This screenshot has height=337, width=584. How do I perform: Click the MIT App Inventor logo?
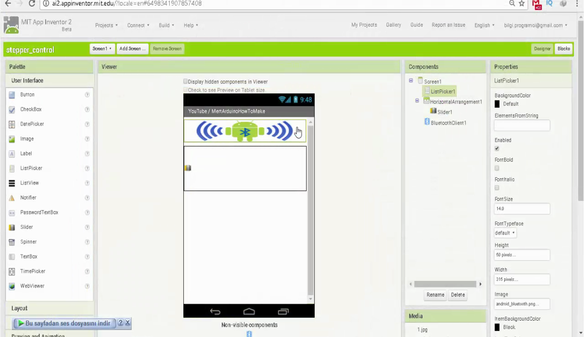[x=11, y=25]
